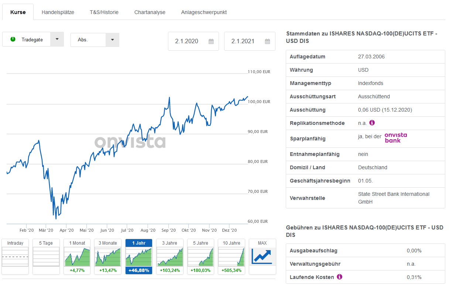Click info icon next to Replikationsmethode

372,123
